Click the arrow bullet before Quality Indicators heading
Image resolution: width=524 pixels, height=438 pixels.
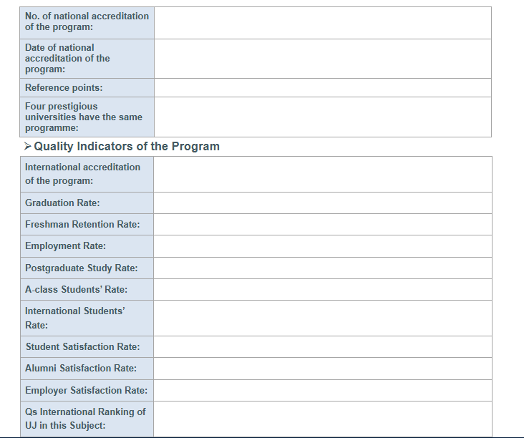click(x=27, y=146)
